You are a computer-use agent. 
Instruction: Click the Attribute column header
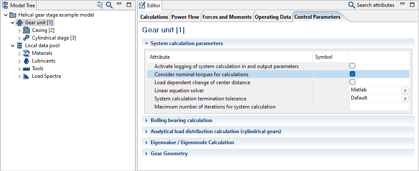tap(230, 57)
